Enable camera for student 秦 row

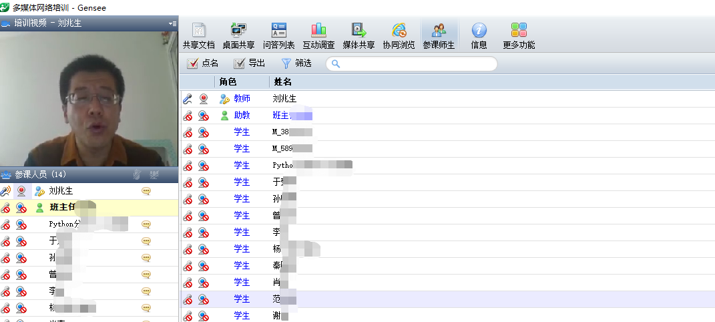204,267
